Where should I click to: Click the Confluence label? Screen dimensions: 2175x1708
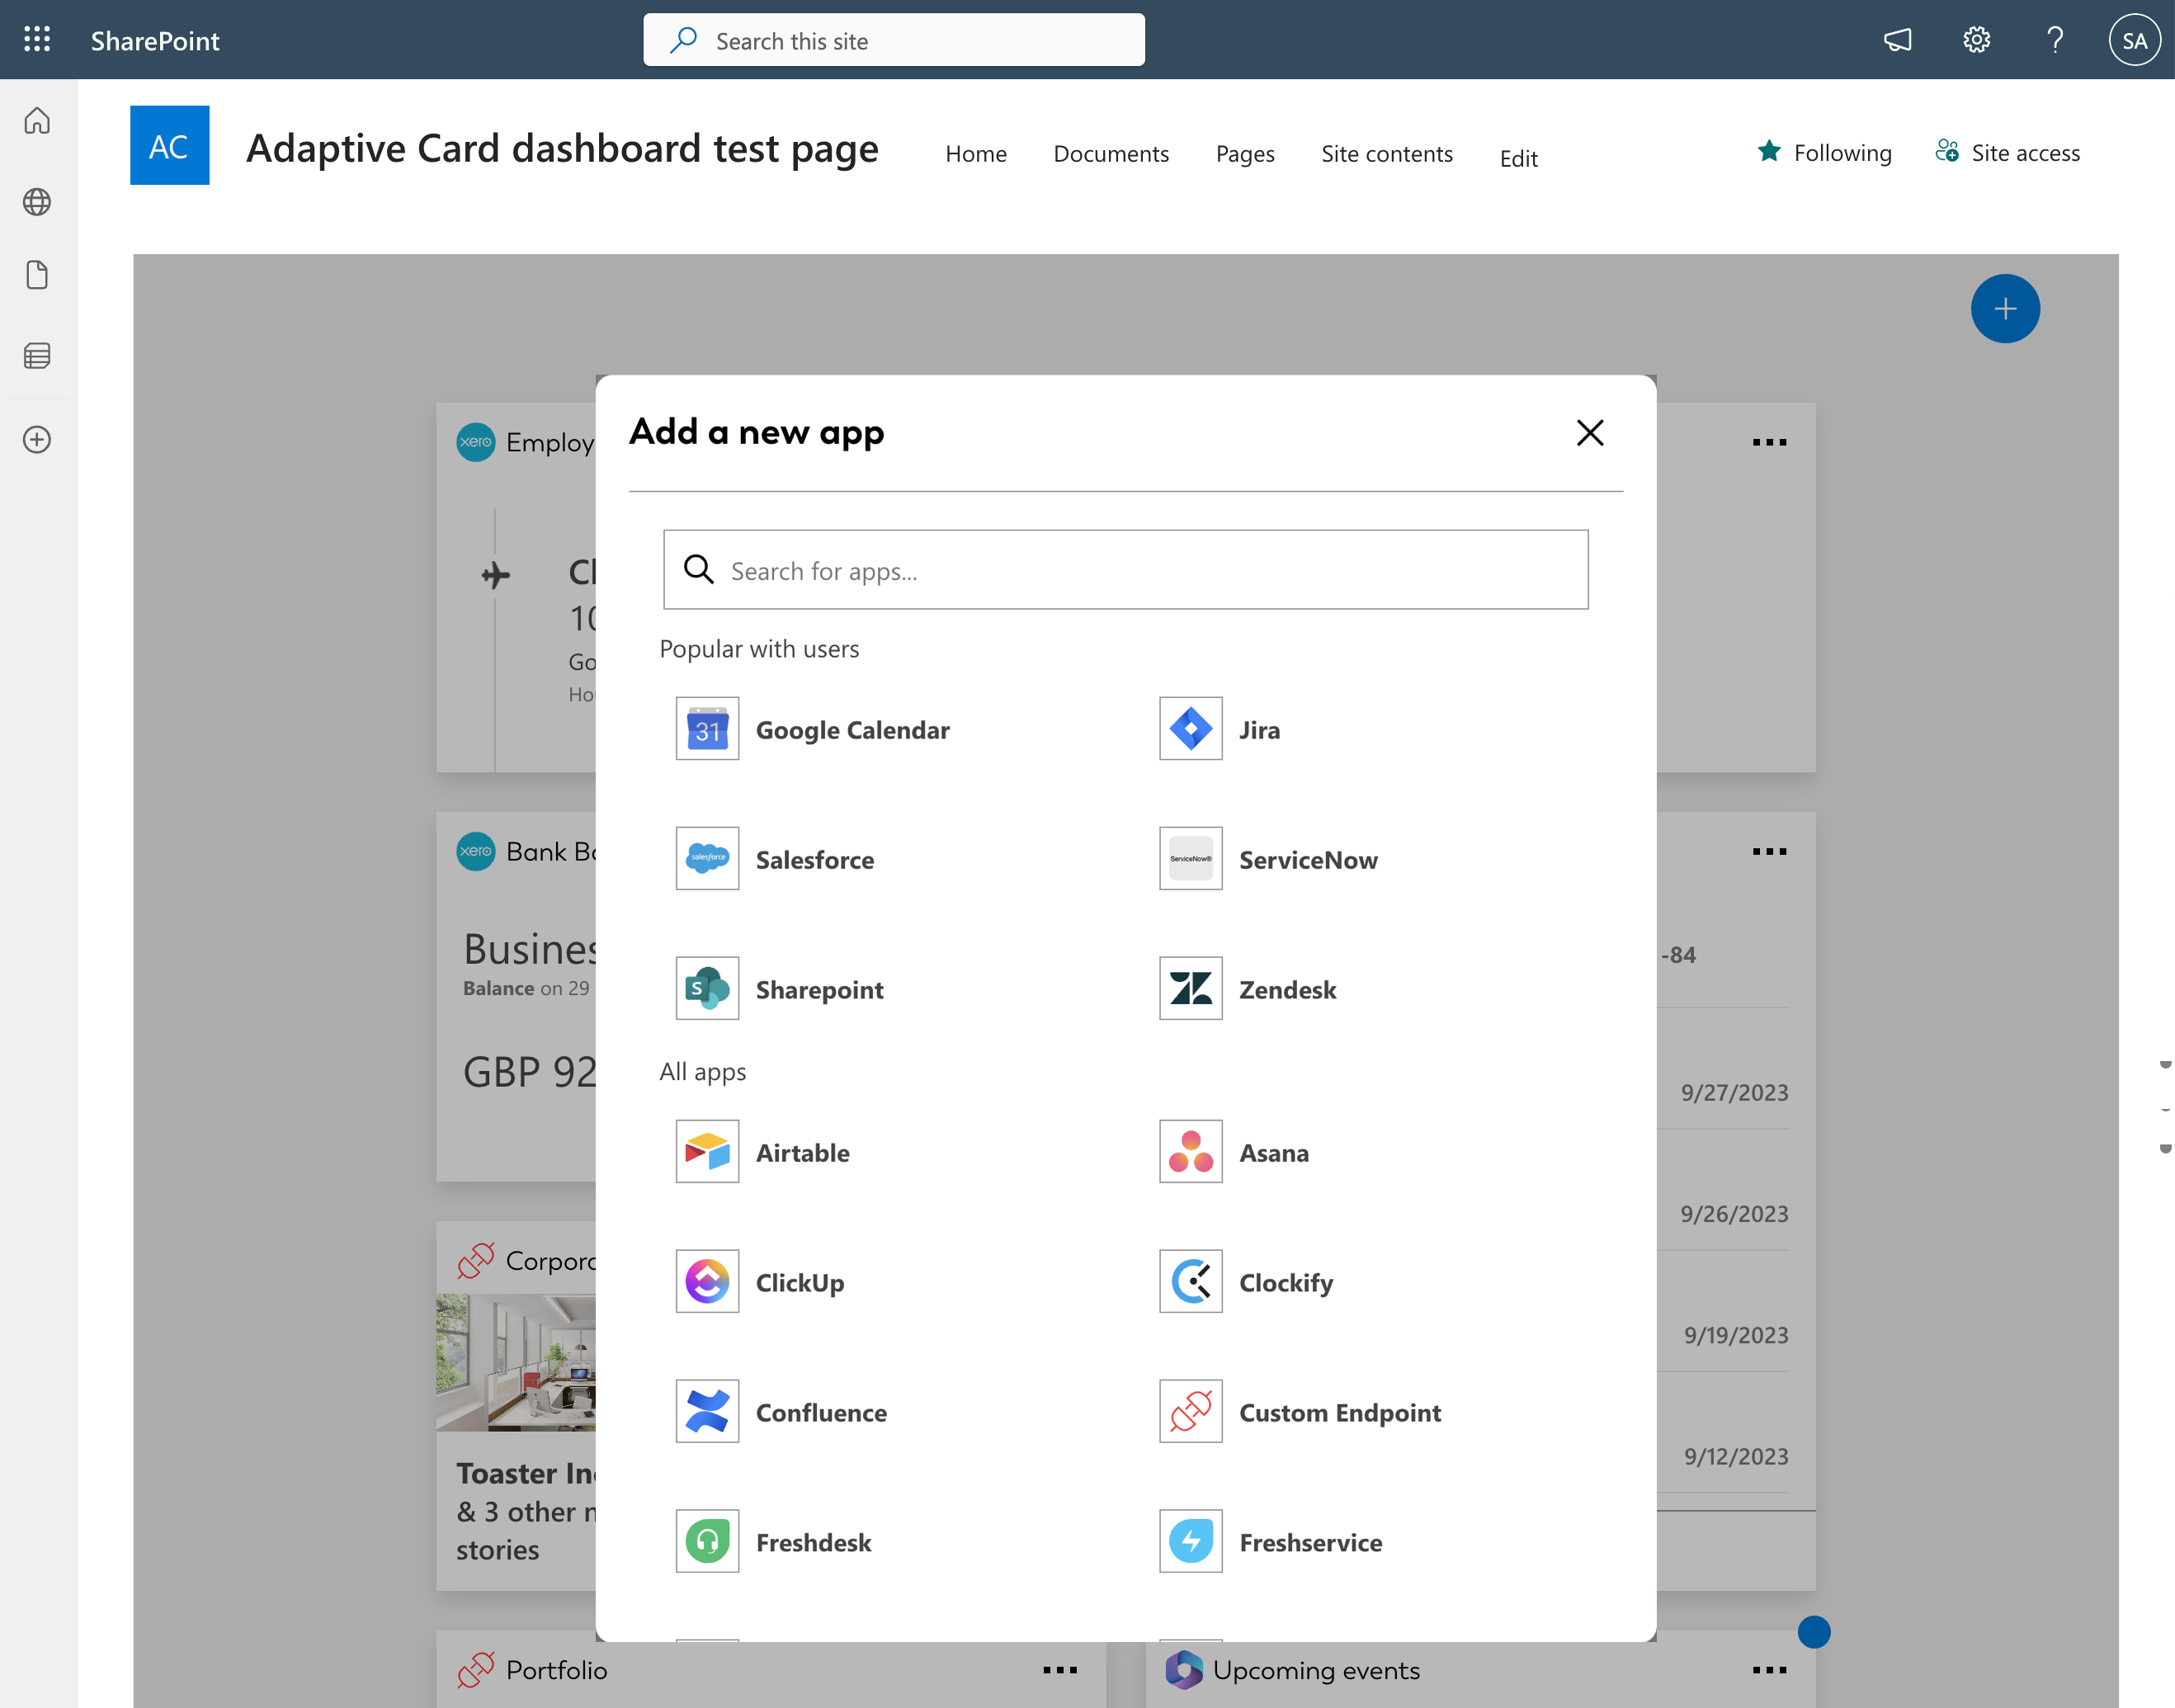[821, 1413]
